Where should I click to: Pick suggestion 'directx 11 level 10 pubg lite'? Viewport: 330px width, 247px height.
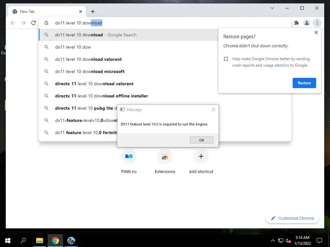tap(78, 108)
